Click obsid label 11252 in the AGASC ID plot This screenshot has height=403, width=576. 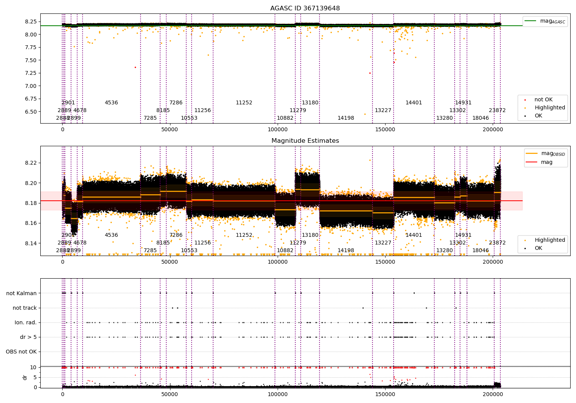coord(244,102)
